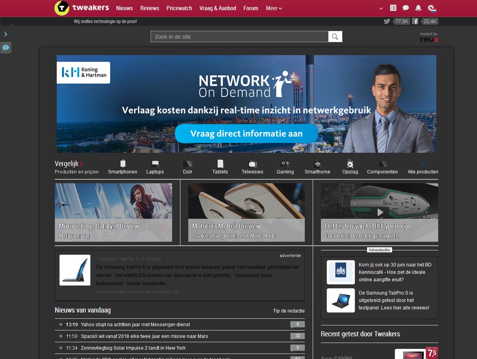This screenshot has height=359, width=477.
Task: Open SpaceX Mars mission news article
Action: pyautogui.click(x=144, y=336)
